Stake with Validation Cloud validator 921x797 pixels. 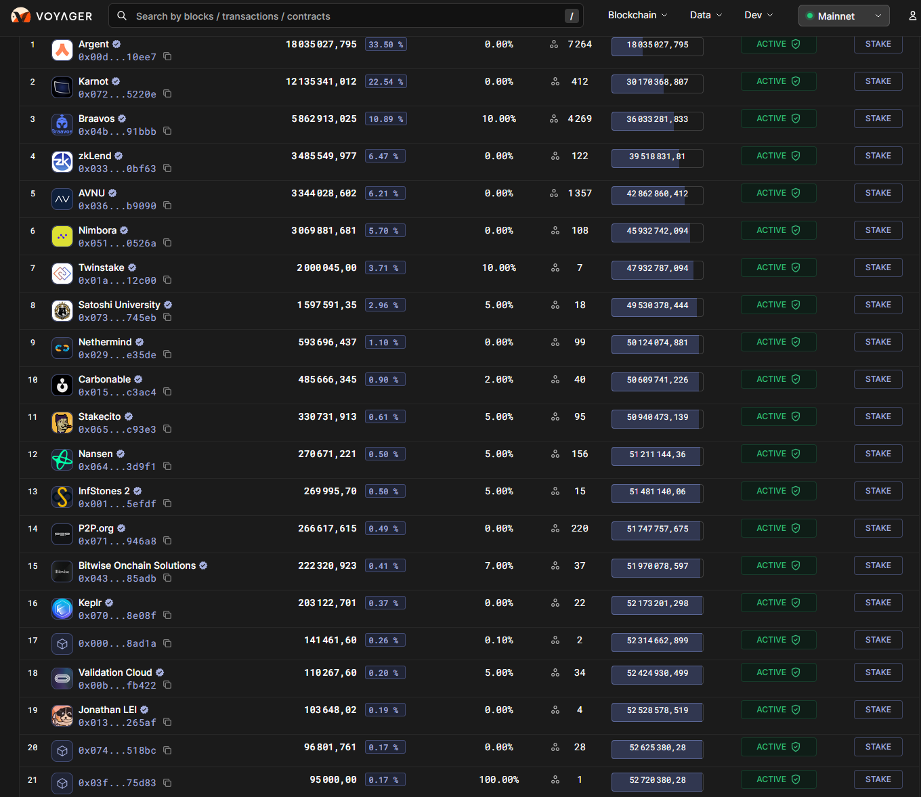click(x=878, y=672)
